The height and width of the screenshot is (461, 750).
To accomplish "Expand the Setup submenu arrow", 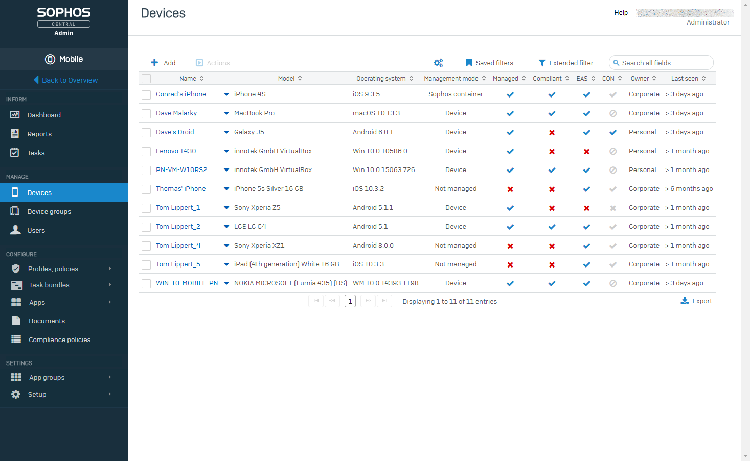I will [x=110, y=394].
